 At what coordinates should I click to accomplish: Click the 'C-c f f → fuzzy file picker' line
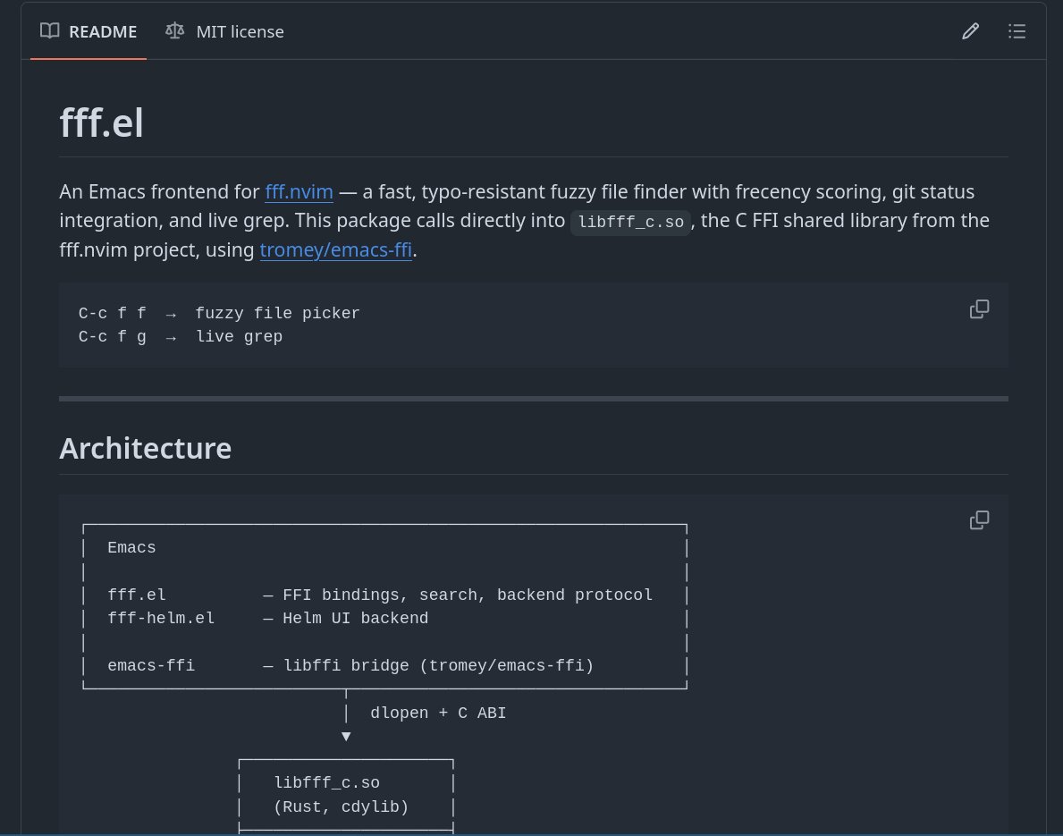coord(219,313)
